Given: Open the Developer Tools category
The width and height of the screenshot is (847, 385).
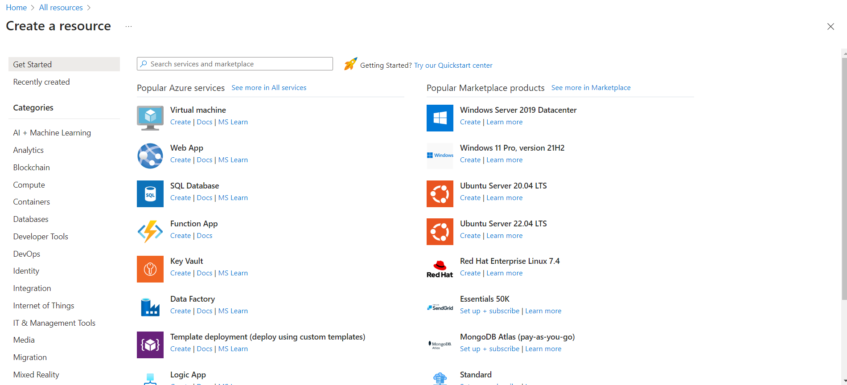Looking at the screenshot, I should [x=41, y=237].
